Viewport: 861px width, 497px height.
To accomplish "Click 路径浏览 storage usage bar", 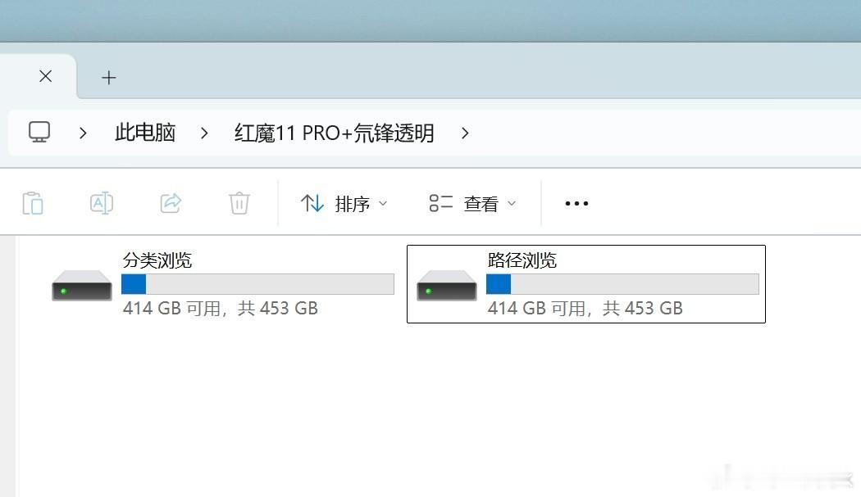I will point(622,284).
